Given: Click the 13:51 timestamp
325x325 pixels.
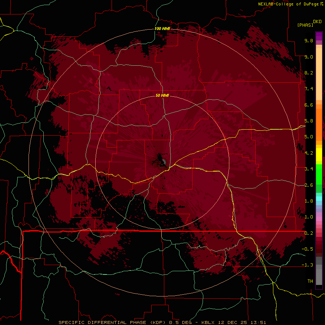Looking at the screenshot, I should (x=259, y=322).
